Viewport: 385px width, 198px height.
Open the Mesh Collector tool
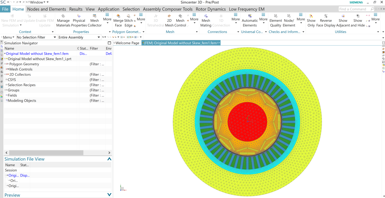point(94,21)
